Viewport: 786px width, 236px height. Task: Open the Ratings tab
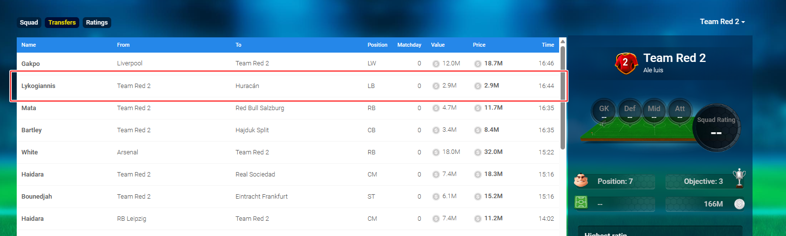click(97, 23)
